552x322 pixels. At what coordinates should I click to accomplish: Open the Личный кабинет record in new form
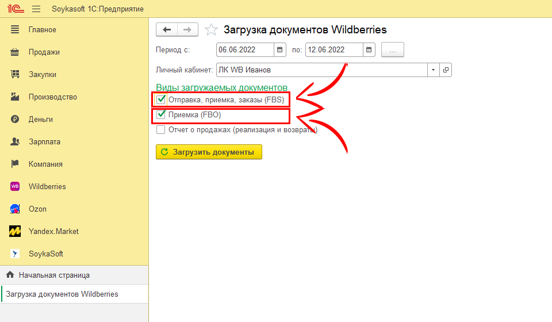tap(446, 70)
